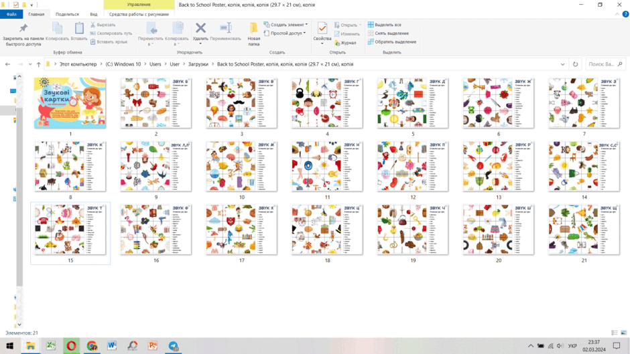Open the notification center icon
The image size is (630, 354).
point(617,345)
